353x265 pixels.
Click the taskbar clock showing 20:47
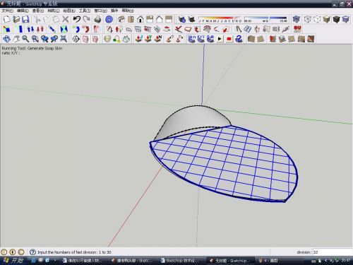(x=346, y=261)
